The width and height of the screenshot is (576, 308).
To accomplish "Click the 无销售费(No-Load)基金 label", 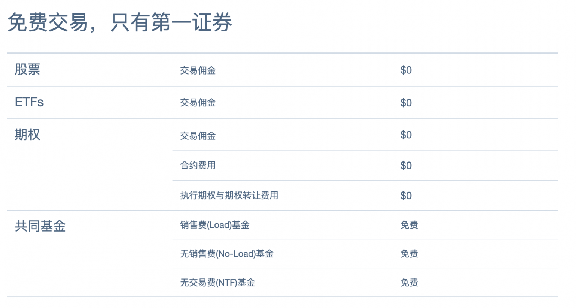I will tap(226, 254).
